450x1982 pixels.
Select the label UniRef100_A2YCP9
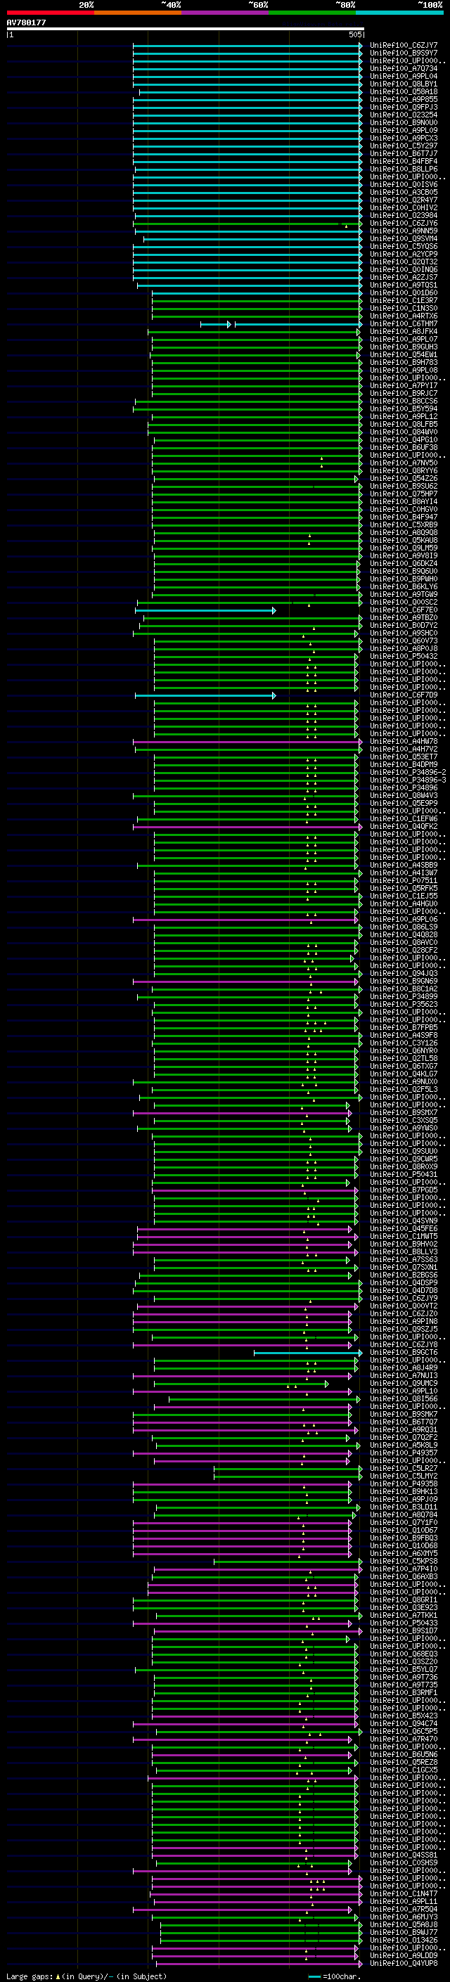(x=404, y=254)
